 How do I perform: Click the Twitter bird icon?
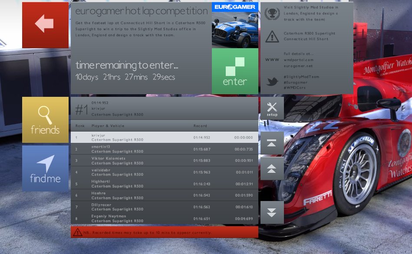pyautogui.click(x=272, y=82)
